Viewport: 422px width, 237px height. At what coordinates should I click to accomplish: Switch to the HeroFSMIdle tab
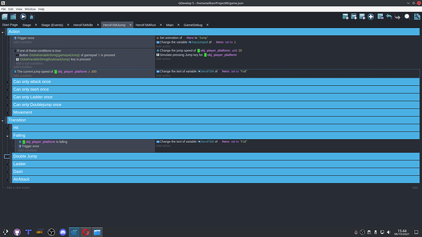[x=83, y=24]
